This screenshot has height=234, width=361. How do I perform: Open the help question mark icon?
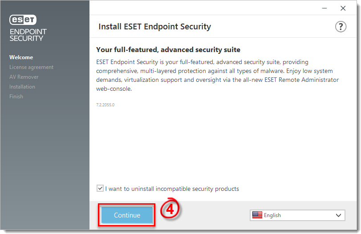tap(341, 27)
